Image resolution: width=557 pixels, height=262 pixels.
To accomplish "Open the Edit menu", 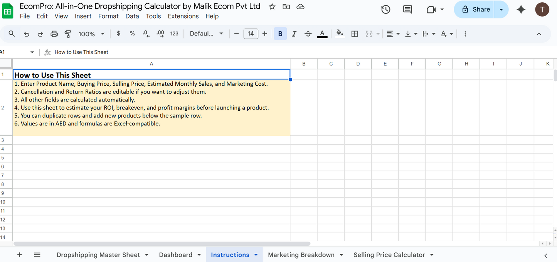I will pos(42,16).
